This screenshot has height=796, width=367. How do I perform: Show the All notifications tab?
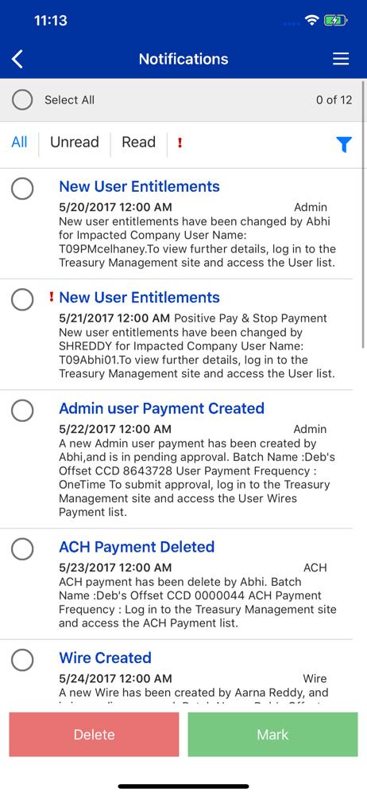pyautogui.click(x=19, y=142)
